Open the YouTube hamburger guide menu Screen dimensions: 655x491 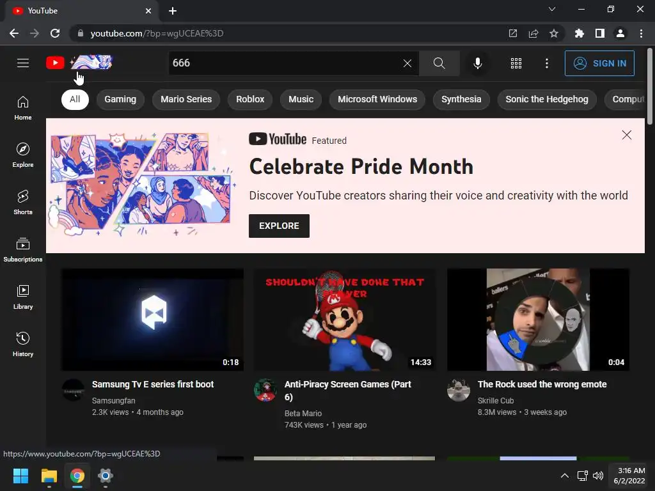pos(23,63)
